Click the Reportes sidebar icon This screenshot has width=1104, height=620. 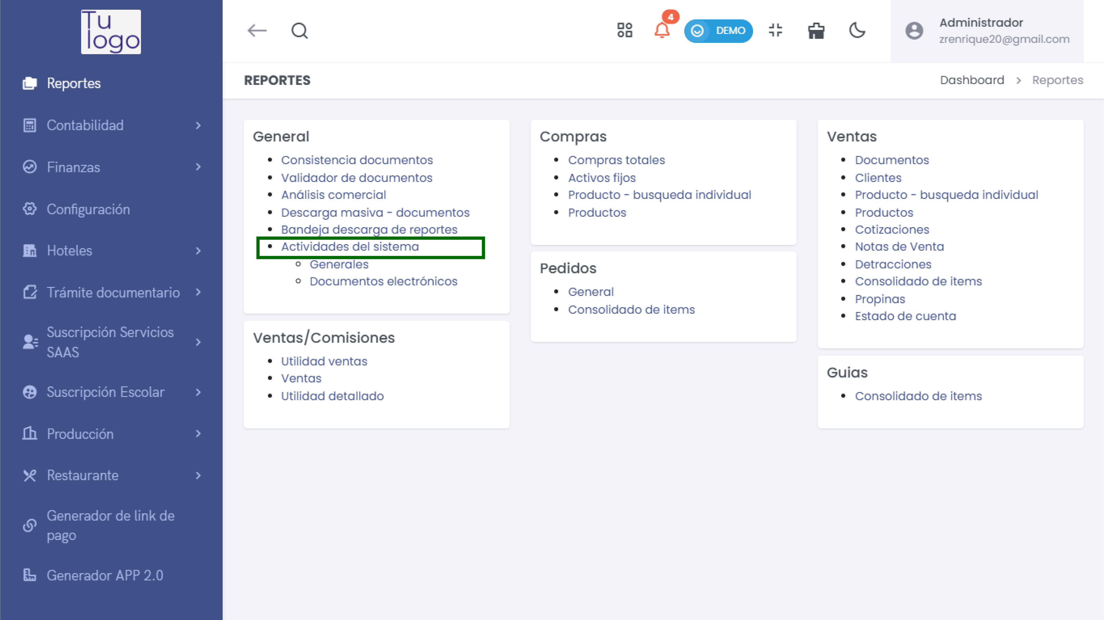point(30,83)
